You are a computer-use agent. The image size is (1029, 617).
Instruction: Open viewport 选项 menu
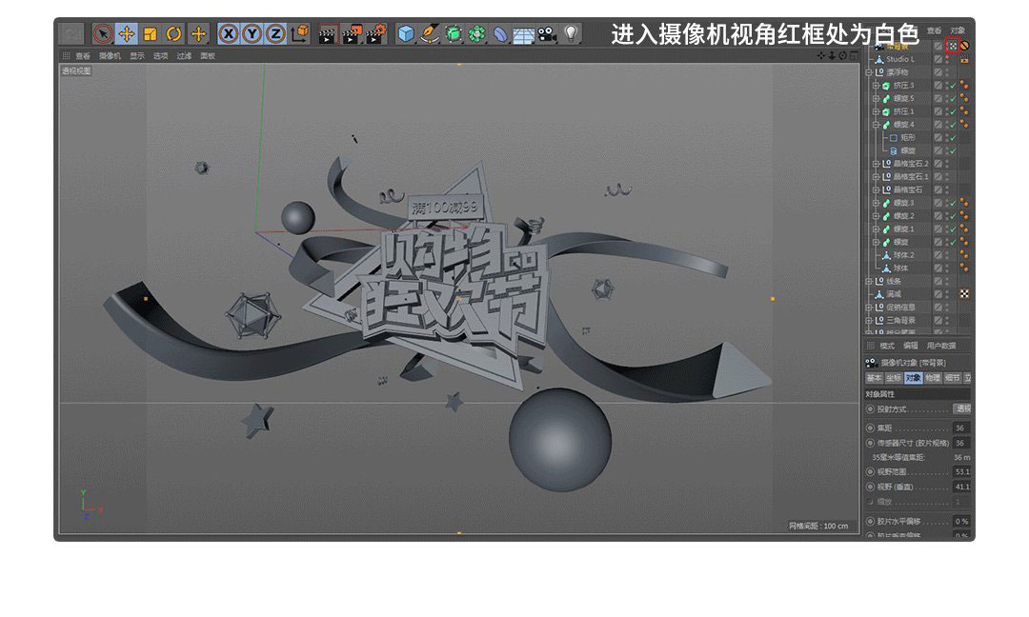click(x=160, y=56)
